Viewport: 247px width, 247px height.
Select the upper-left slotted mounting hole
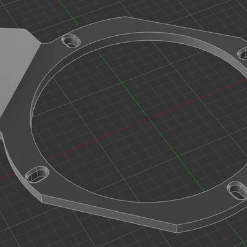pos(71,41)
